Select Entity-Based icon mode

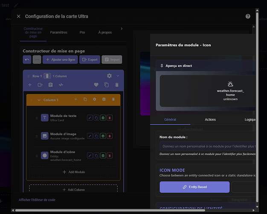click(x=194, y=187)
